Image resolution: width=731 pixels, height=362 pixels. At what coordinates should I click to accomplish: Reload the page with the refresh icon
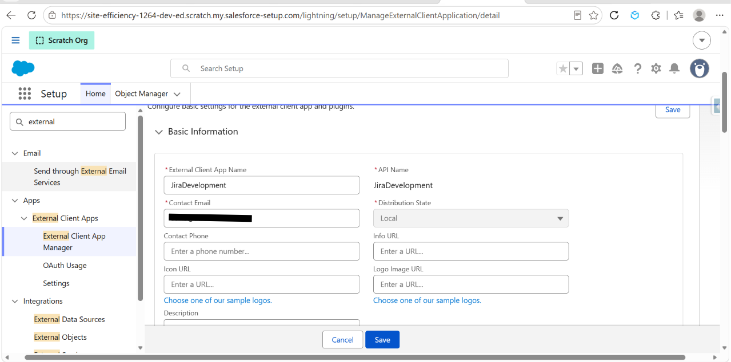click(31, 15)
